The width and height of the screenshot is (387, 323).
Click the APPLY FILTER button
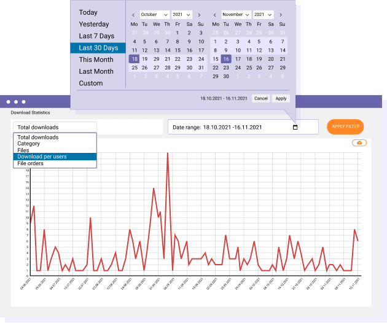point(345,126)
